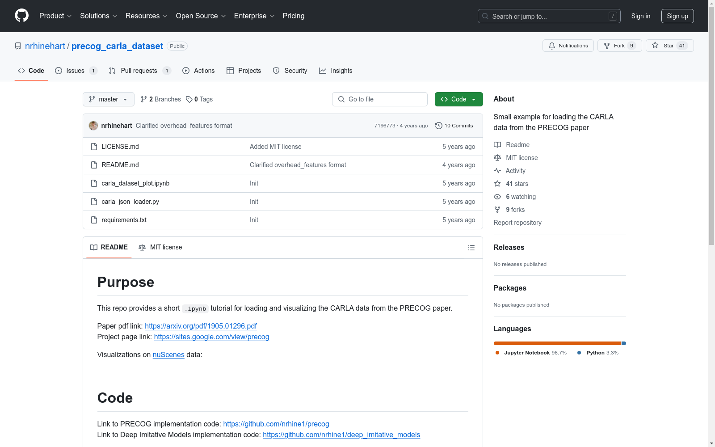Click the orange Jupyter Notebook language bar
This screenshot has width=715, height=447.
(x=557, y=343)
